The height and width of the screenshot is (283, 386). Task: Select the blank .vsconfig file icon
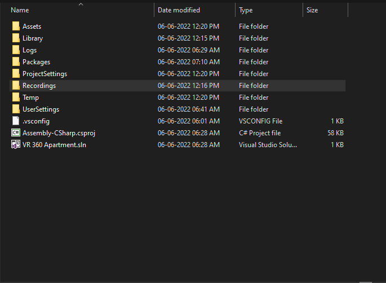[x=16, y=121]
